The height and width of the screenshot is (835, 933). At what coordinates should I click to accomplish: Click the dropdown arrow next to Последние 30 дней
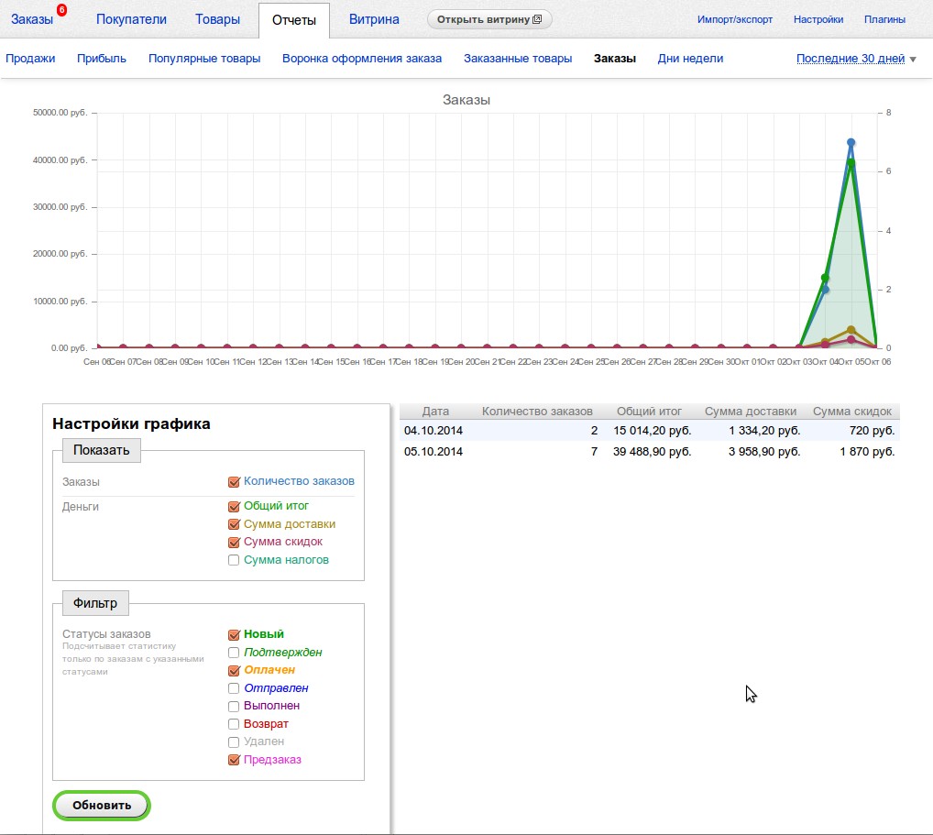pos(914,60)
